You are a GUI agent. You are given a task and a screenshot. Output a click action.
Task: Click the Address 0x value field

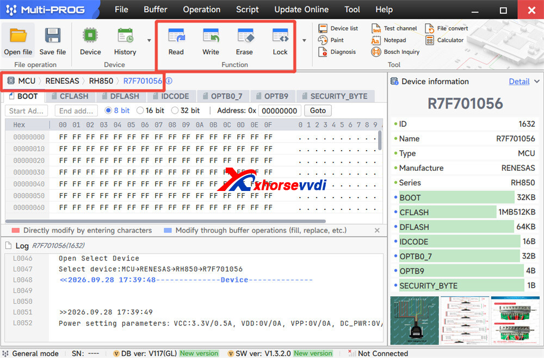pos(280,110)
